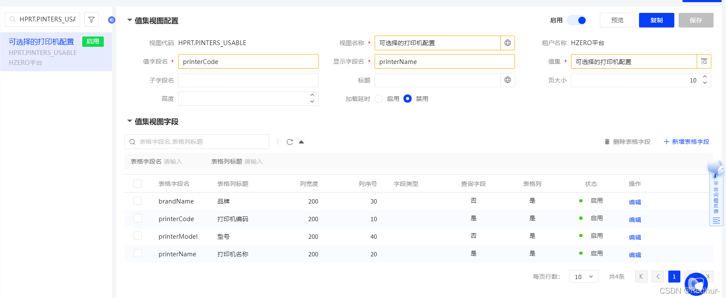
Task: Click 编辑 link in printerName row
Action: [635, 255]
